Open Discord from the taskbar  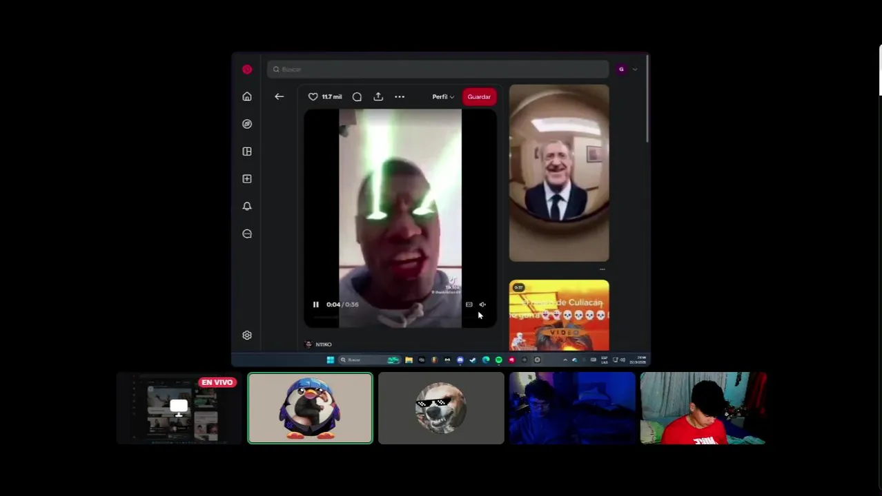click(x=460, y=360)
